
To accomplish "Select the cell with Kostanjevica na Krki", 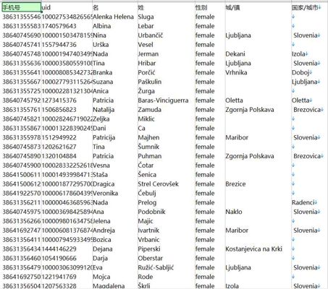I will tap(258, 249).
